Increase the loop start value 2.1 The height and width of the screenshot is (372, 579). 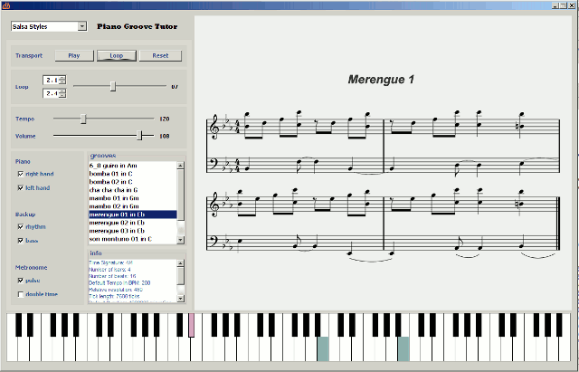(62, 78)
